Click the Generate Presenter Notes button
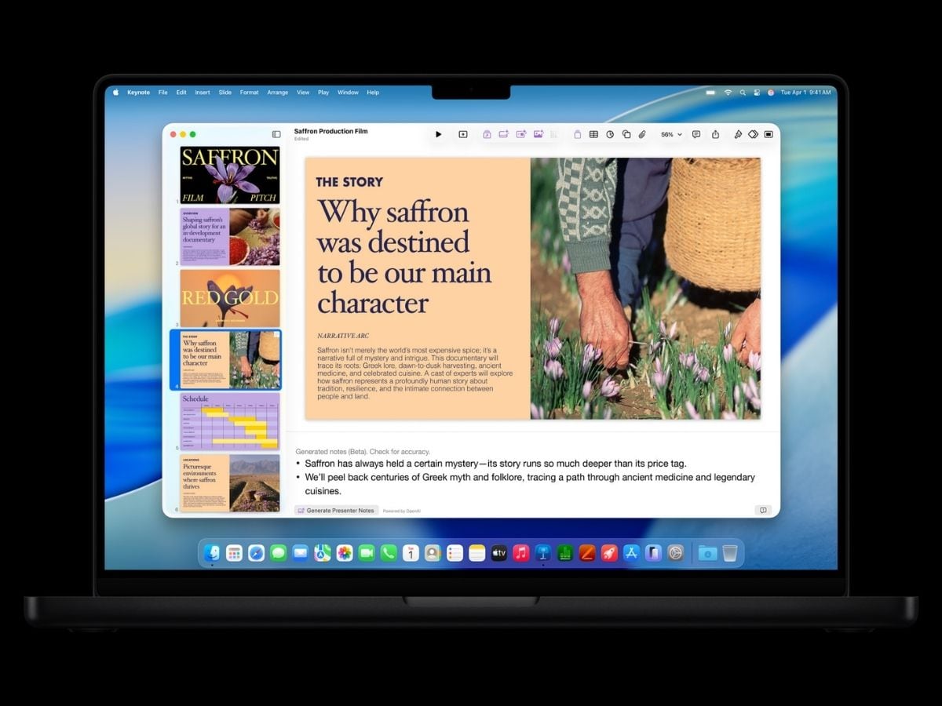The width and height of the screenshot is (942, 706). point(336,511)
